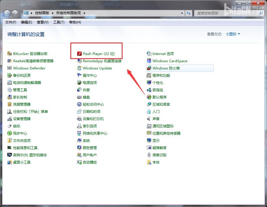Open the 疑难解答 link
Screen dimensions: 267x207
pyautogui.click(x=160, y=148)
